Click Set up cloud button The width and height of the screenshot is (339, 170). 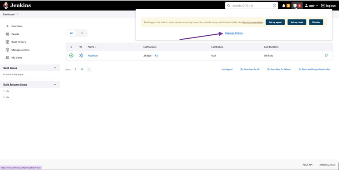[297, 22]
